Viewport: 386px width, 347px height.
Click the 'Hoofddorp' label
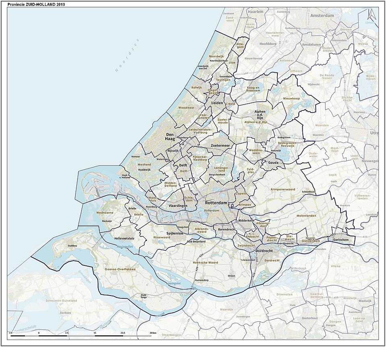268,44
